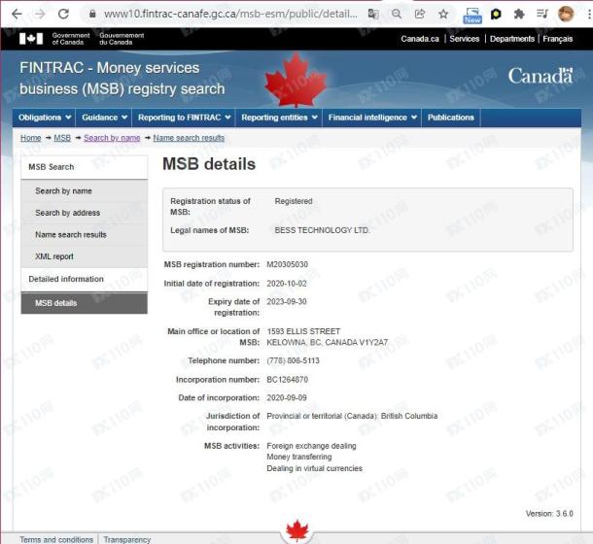Click the share page icon
Image resolution: width=593 pixels, height=544 pixels.
(420, 14)
